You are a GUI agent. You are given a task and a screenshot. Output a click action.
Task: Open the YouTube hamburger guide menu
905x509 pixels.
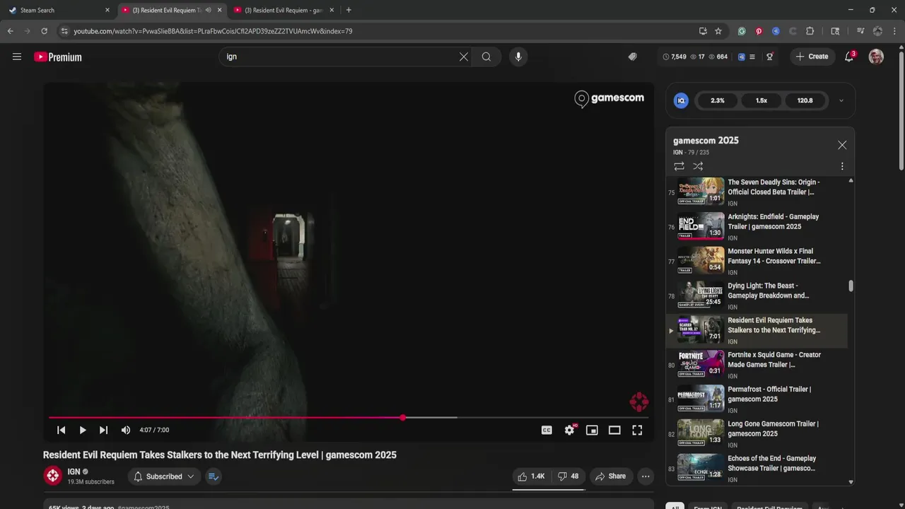click(x=17, y=57)
